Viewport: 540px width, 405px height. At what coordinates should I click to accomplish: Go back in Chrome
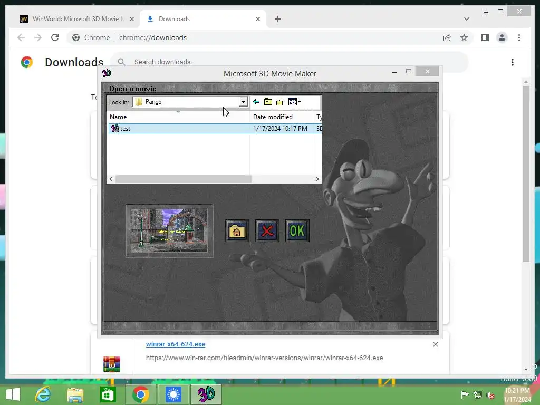click(21, 37)
